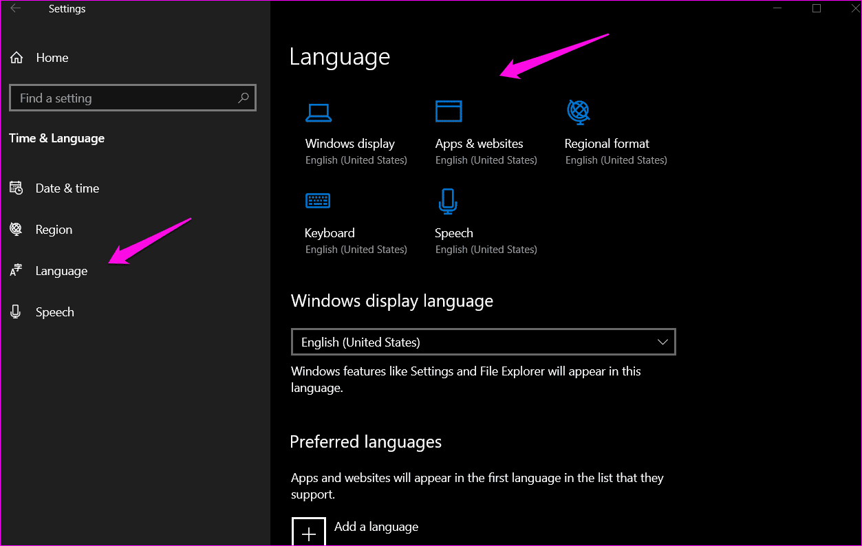Go to Speech settings in sidebar
Image resolution: width=862 pixels, height=546 pixels.
click(55, 312)
